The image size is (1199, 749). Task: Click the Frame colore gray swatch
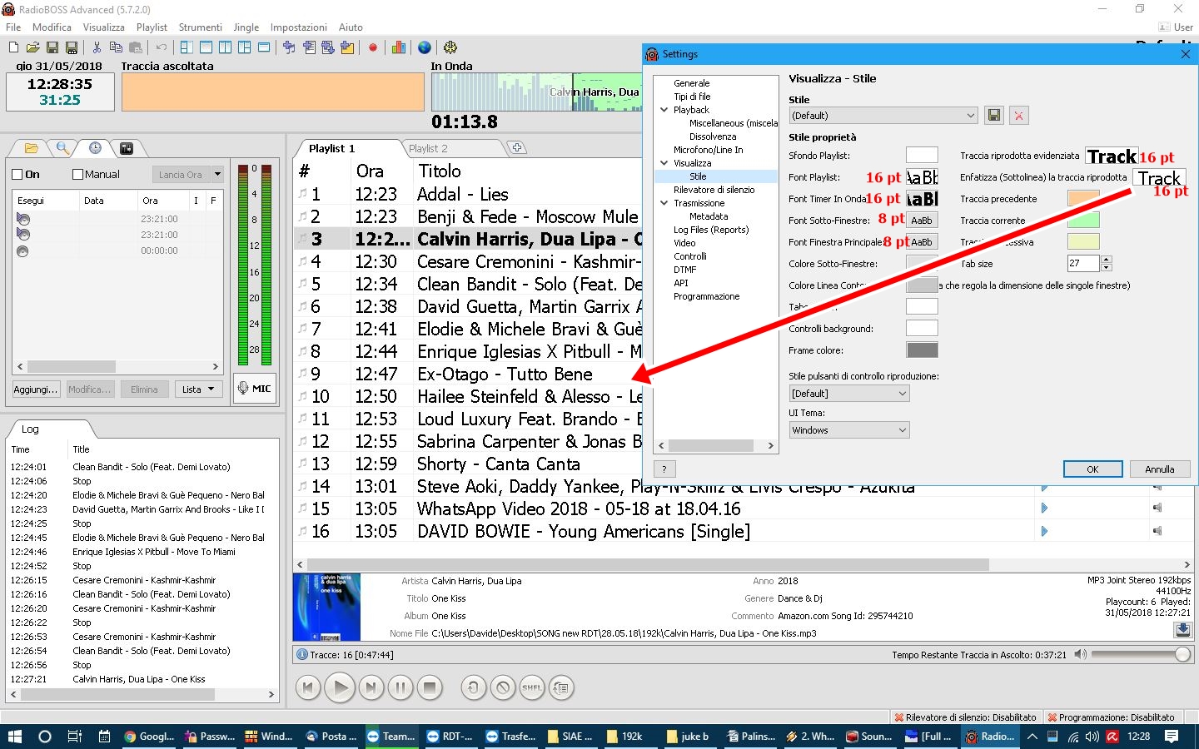tap(922, 350)
